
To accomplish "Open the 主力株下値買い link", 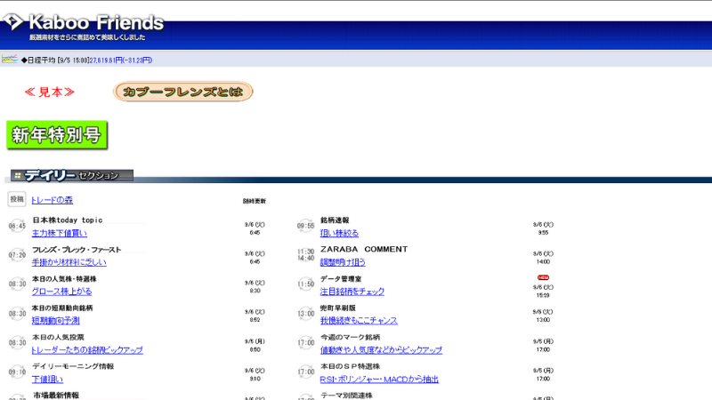I will (x=60, y=233).
